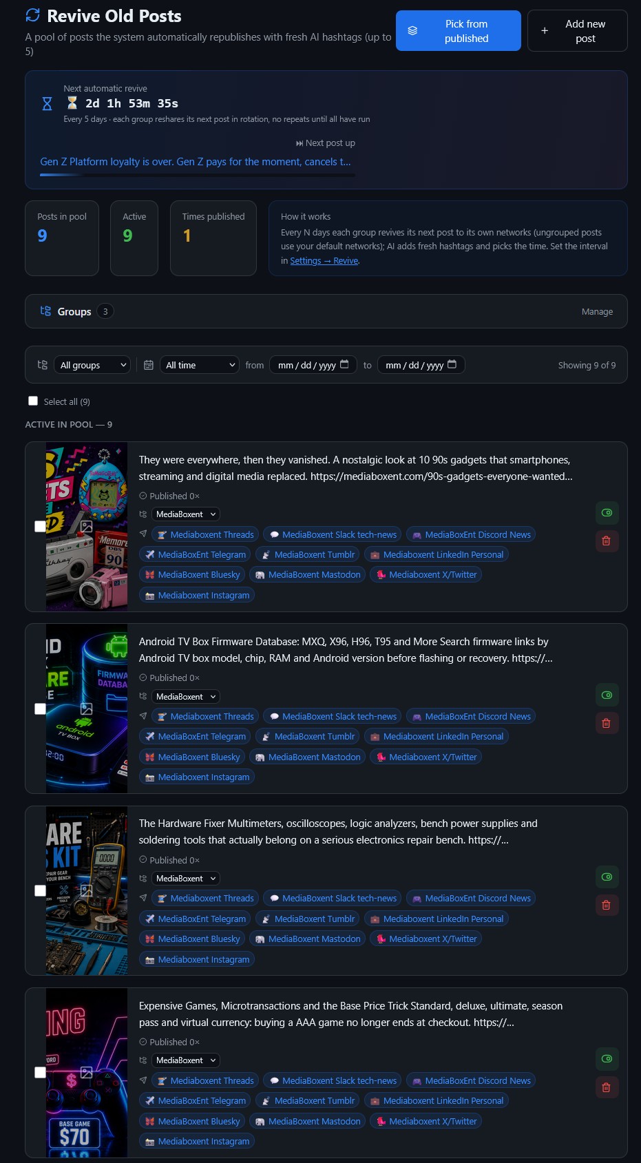Click the from date input field
This screenshot has width=641, height=1163.
click(x=313, y=365)
